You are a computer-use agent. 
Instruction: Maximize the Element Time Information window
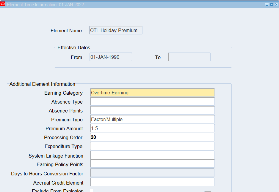(271, 4)
